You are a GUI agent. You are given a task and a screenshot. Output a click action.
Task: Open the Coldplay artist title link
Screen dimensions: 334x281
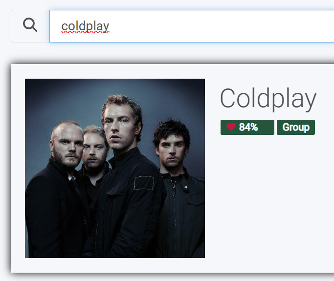tap(268, 99)
